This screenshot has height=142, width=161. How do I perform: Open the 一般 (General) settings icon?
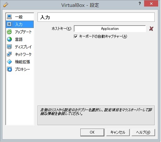[x=9, y=17]
